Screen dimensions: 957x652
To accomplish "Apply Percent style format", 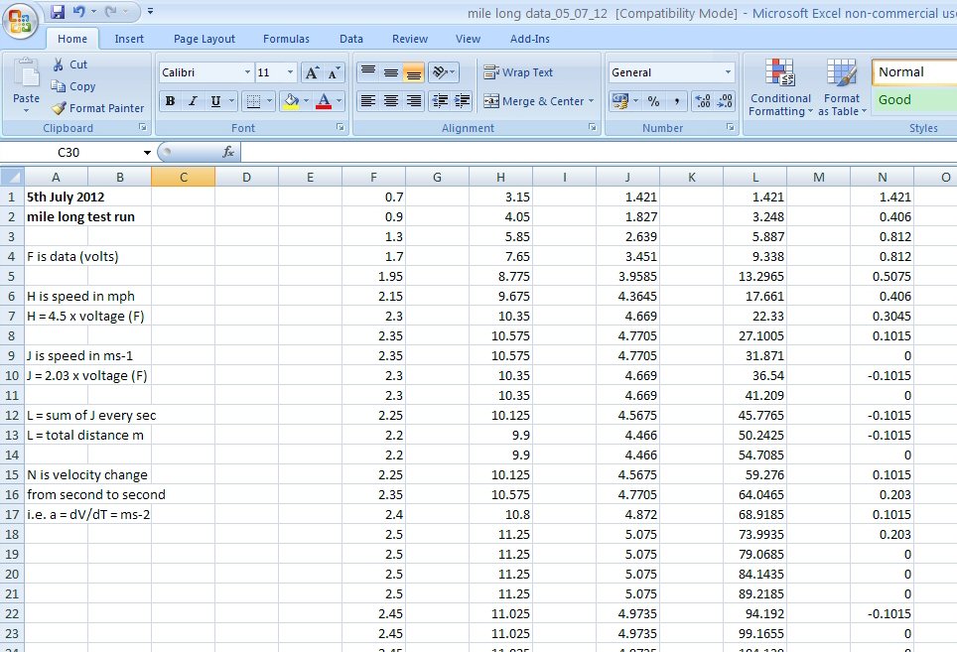I will pyautogui.click(x=653, y=101).
